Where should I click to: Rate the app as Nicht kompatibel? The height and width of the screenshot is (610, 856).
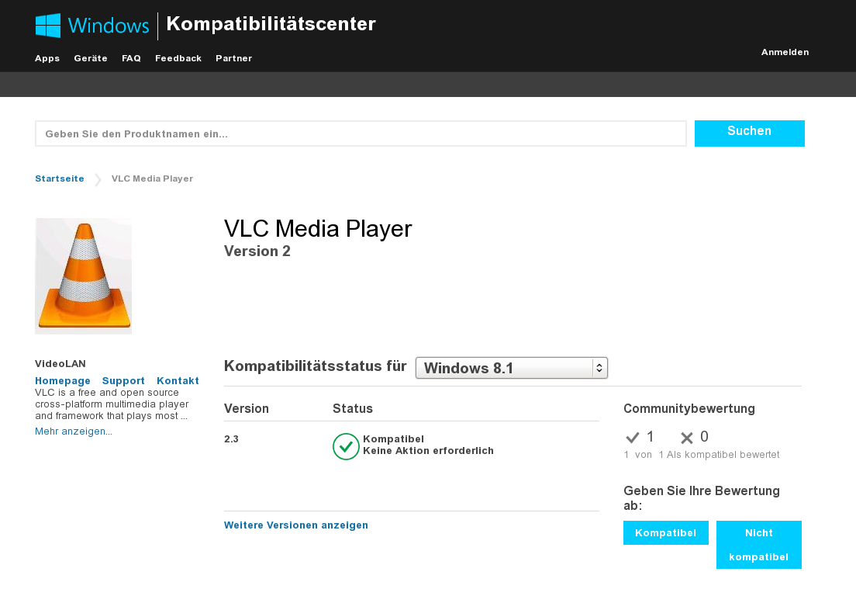tap(759, 545)
